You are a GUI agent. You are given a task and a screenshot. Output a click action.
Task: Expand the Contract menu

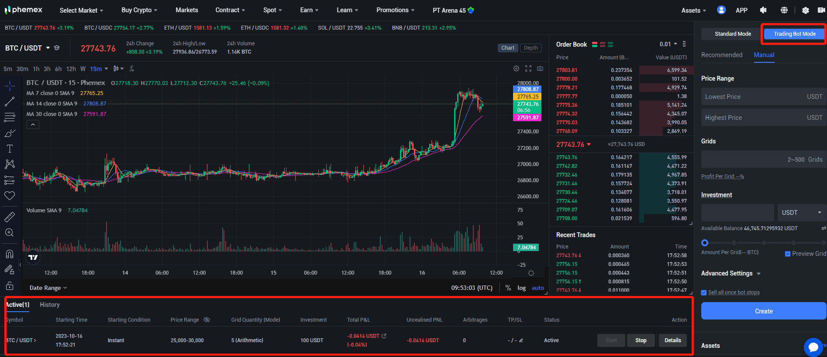pyautogui.click(x=230, y=10)
